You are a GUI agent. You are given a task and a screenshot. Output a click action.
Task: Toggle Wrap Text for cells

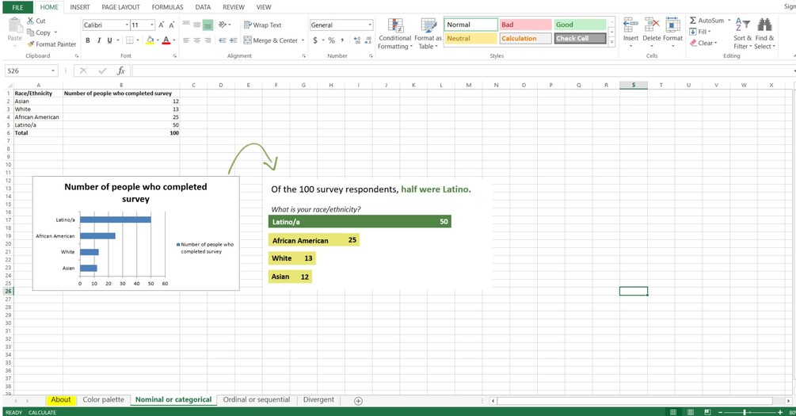click(262, 25)
